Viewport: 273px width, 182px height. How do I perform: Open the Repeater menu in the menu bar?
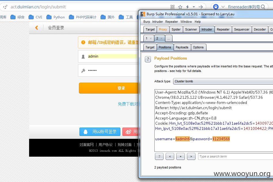point(172,22)
